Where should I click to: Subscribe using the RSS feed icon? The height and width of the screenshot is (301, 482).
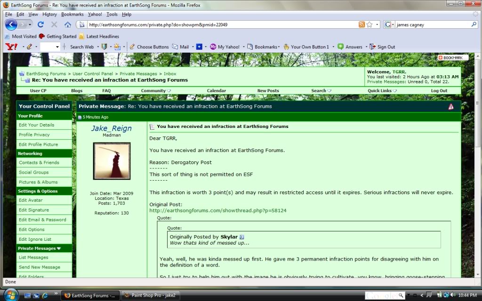click(x=362, y=24)
